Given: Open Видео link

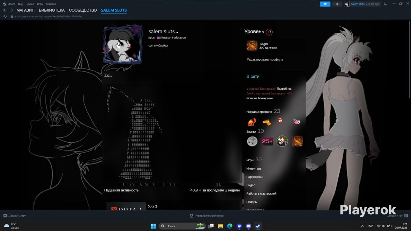Looking at the screenshot, I should point(251,185).
